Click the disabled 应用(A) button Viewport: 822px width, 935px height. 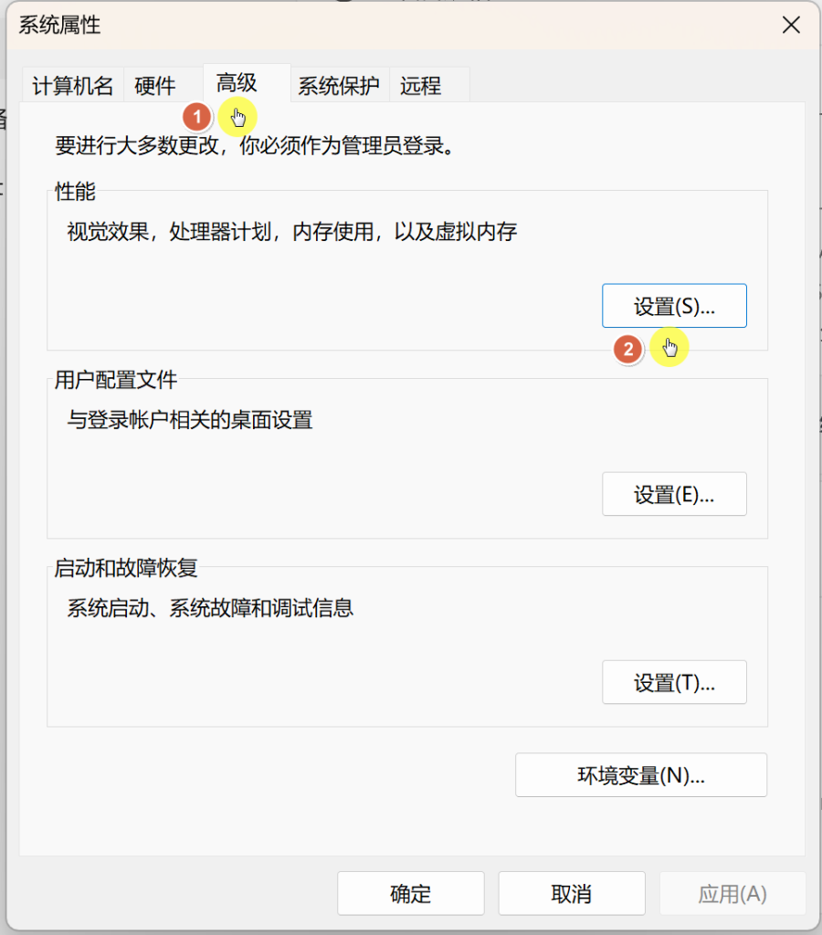[x=732, y=893]
